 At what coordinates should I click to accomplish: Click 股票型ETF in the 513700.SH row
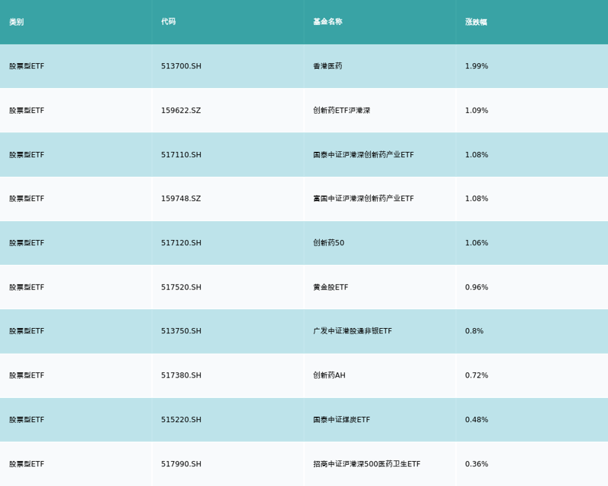(27, 66)
